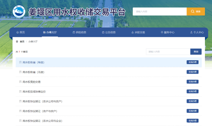Click the document icon beside 用水权收储（有偿）
The width and height of the screenshot is (212, 136).
[x=20, y=62]
